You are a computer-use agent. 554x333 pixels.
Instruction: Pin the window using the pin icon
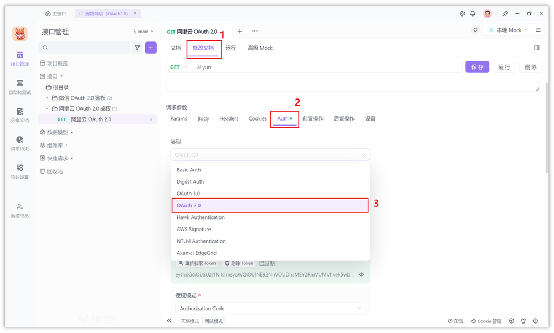click(506, 13)
